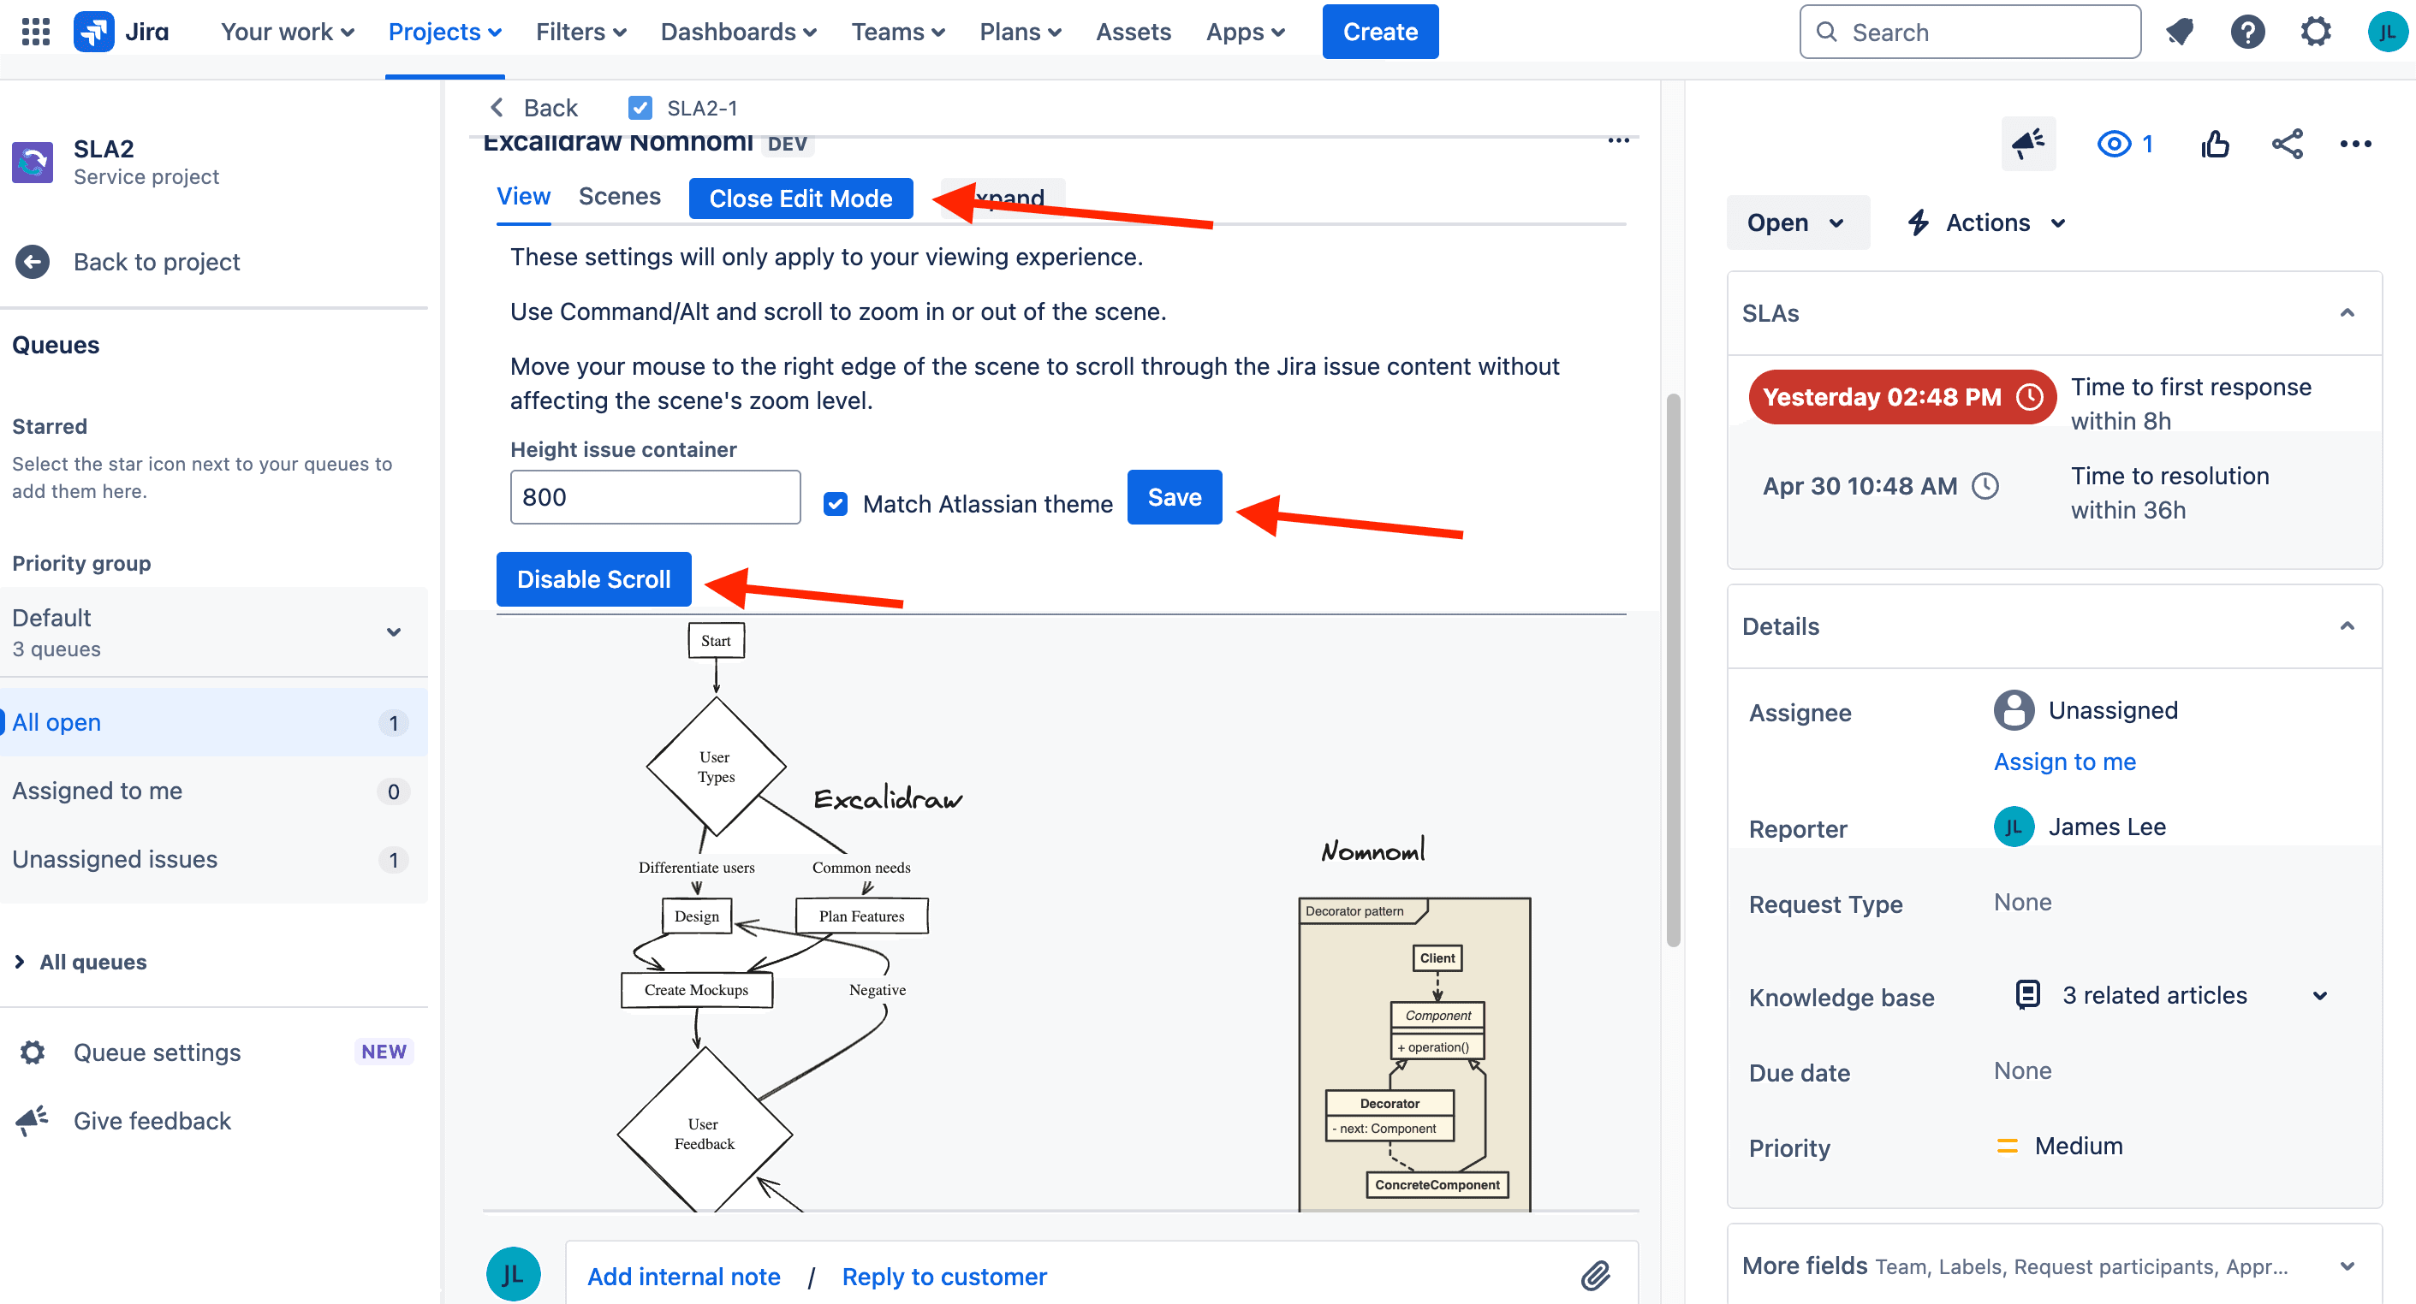
Task: Select the All open queue
Action: [214, 722]
